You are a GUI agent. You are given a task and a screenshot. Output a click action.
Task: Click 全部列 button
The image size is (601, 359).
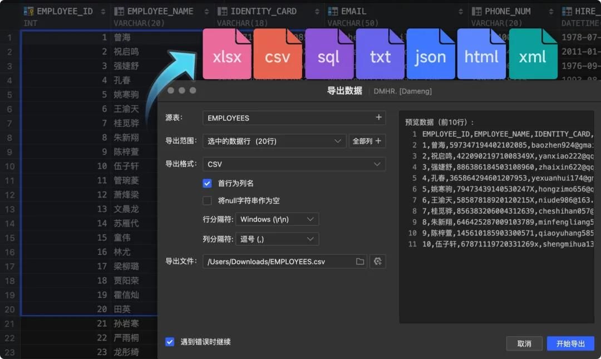coord(367,141)
